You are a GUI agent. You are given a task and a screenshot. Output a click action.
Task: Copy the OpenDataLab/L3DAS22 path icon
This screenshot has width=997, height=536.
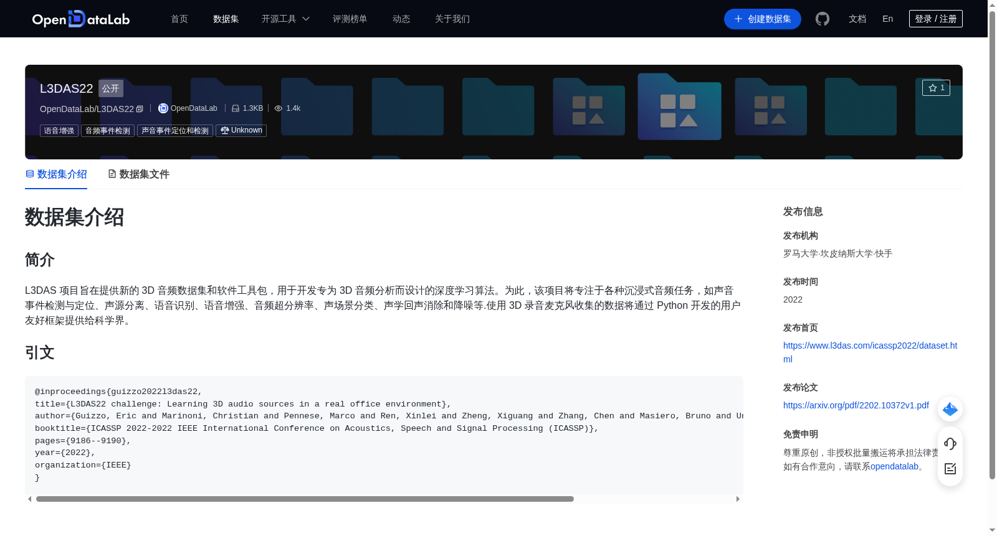[x=140, y=109]
